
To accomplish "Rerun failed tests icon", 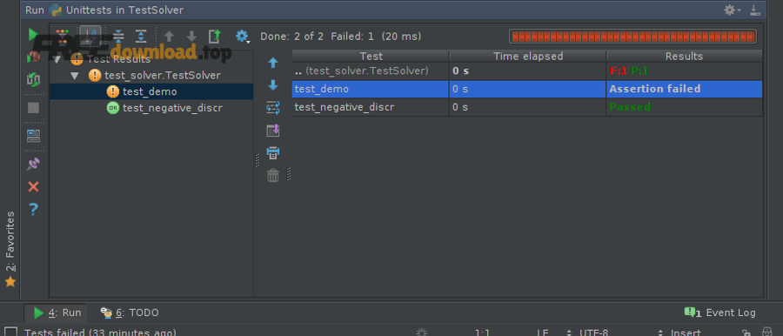I will pos(33,57).
